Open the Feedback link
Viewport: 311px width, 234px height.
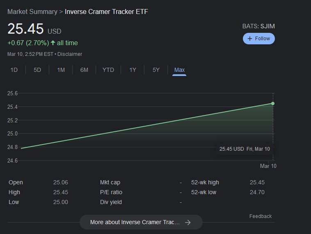(261, 216)
